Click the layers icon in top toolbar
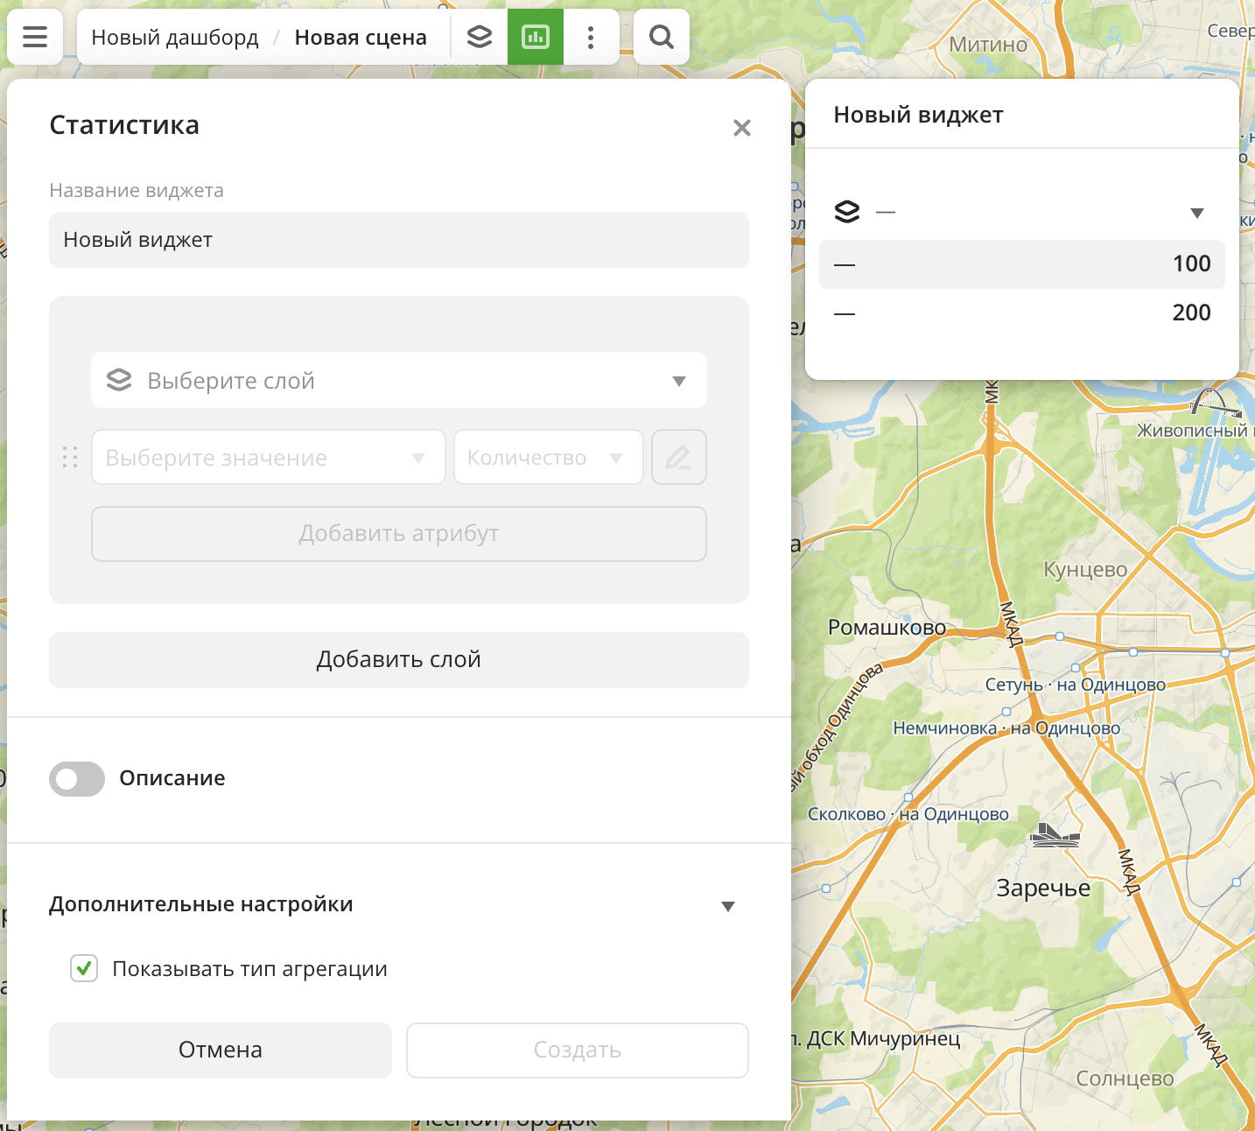Screen dimensions: 1255x1131 [x=480, y=37]
